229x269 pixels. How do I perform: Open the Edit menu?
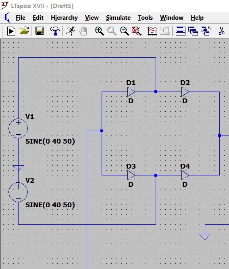pos(38,18)
